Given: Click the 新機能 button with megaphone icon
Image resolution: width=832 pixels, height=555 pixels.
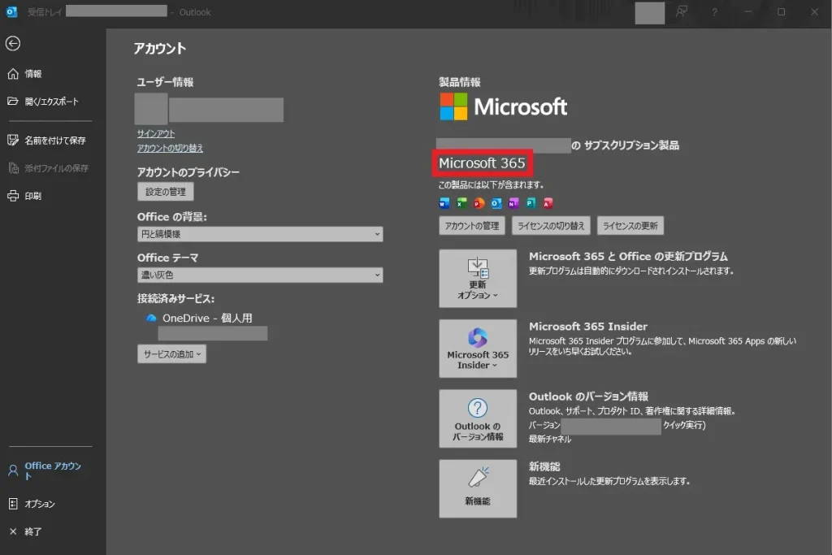Looking at the screenshot, I should (478, 488).
